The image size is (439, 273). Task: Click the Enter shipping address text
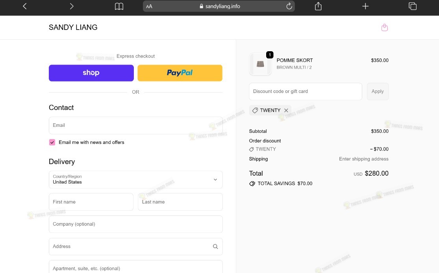pos(364,159)
